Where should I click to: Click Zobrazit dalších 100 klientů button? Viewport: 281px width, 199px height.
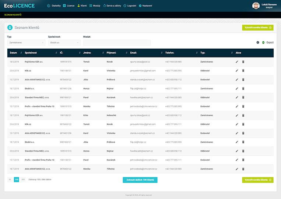point(140,180)
